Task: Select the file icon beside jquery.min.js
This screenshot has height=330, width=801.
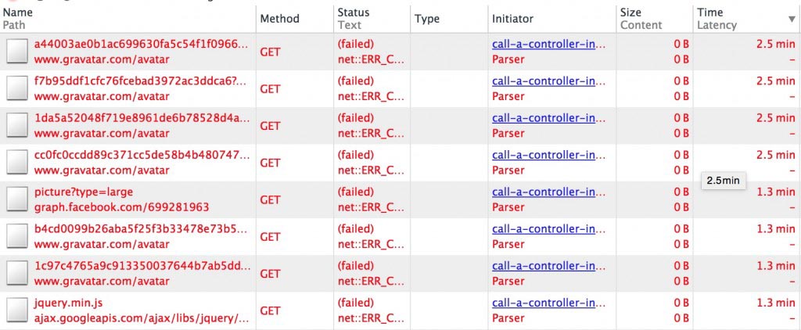Action: tap(17, 310)
